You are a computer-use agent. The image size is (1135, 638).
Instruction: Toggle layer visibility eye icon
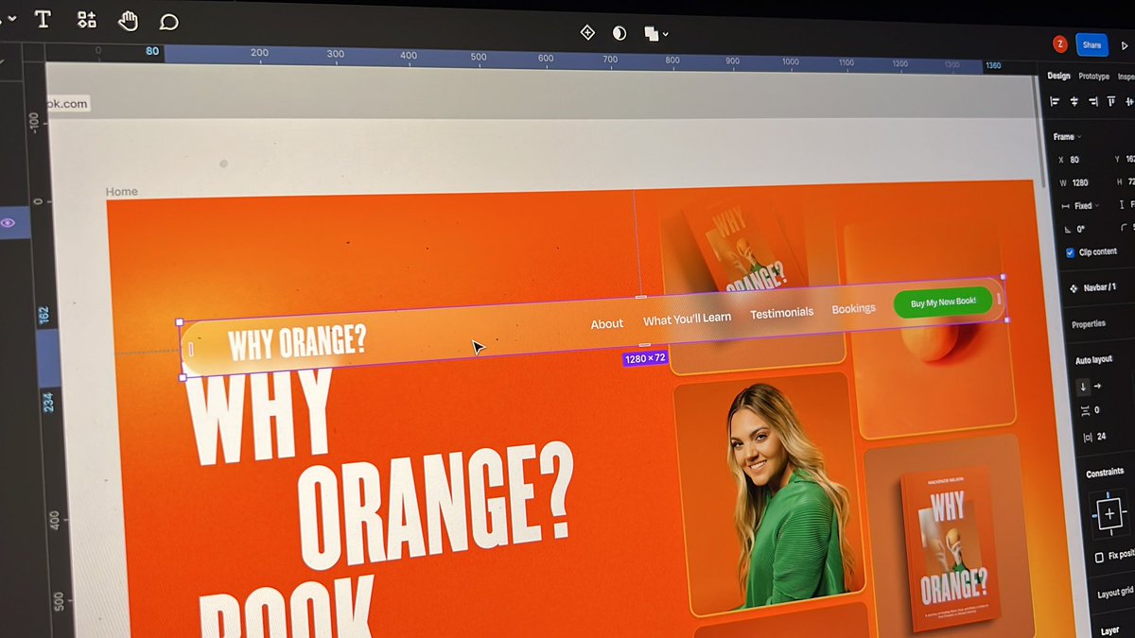click(x=8, y=223)
